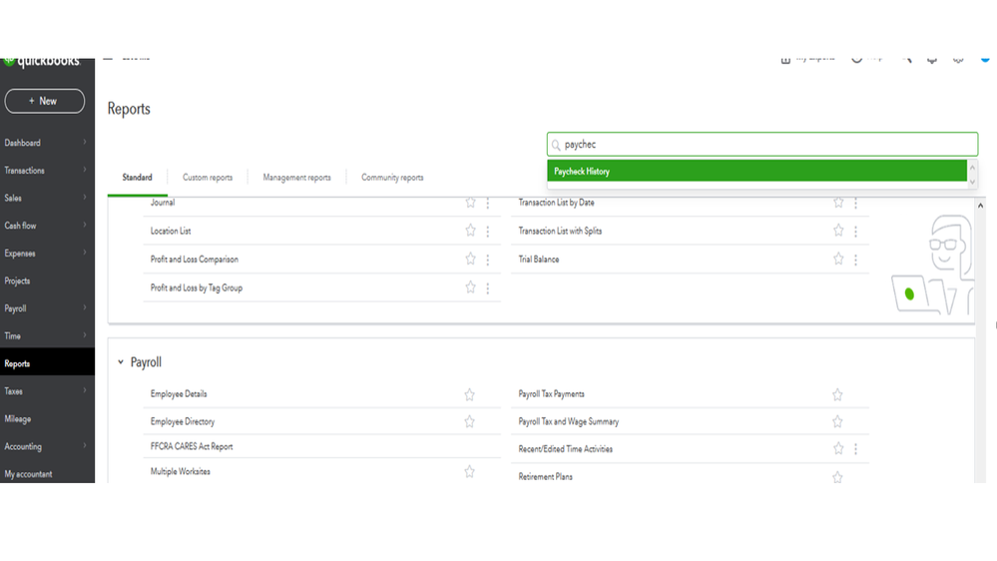Screen dimensions: 997x561
Task: Switch to the Management reports tab
Action: point(297,178)
